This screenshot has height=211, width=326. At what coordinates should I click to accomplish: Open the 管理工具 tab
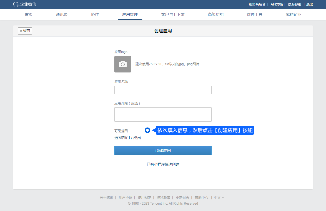pyautogui.click(x=254, y=14)
